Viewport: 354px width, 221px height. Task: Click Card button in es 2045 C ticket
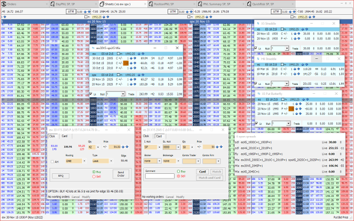point(202,171)
